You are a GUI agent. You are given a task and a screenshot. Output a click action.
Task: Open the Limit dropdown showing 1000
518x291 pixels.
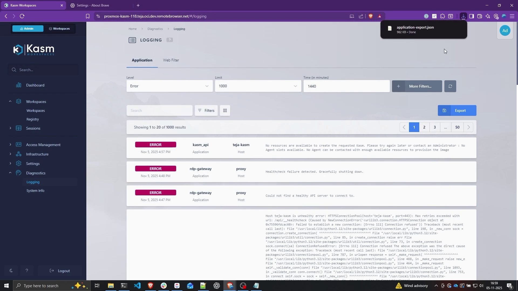[258, 86]
